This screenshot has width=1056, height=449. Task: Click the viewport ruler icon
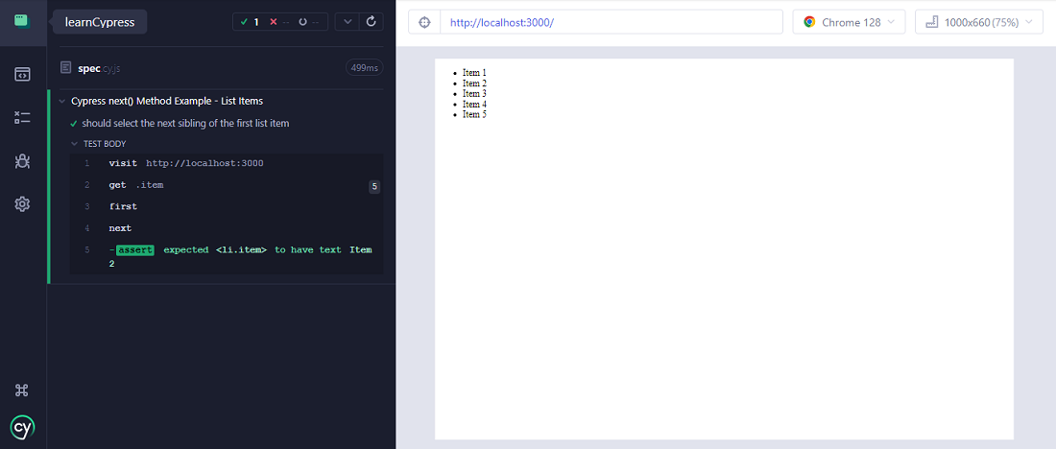[932, 22]
